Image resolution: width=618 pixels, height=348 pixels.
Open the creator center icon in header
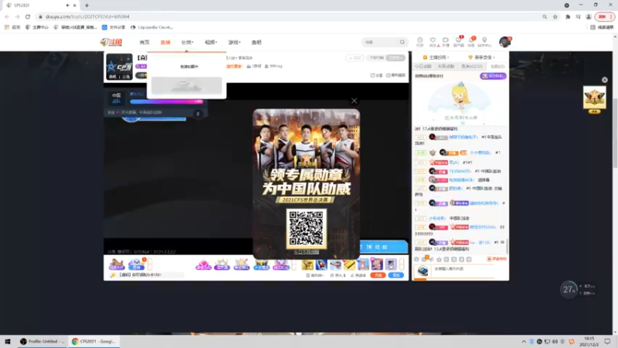coord(484,42)
